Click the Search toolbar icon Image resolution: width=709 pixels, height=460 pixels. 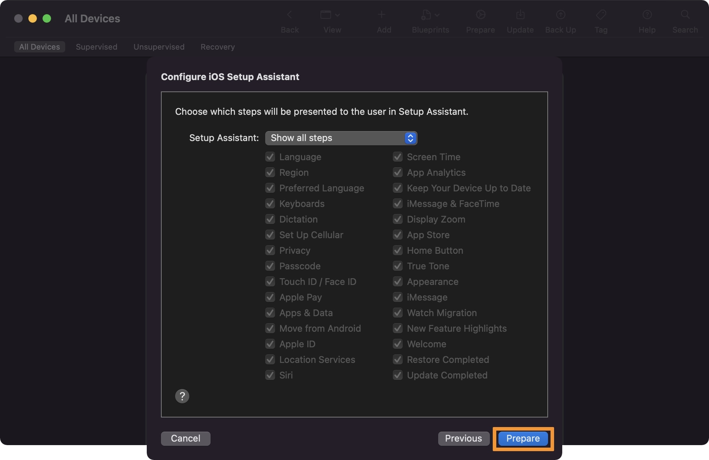[685, 15]
